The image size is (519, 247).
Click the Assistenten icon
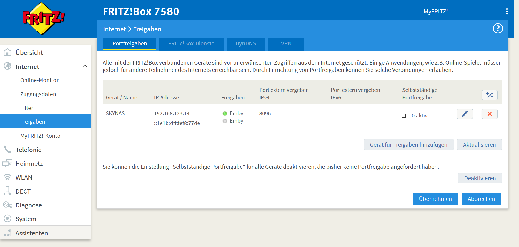(8, 233)
